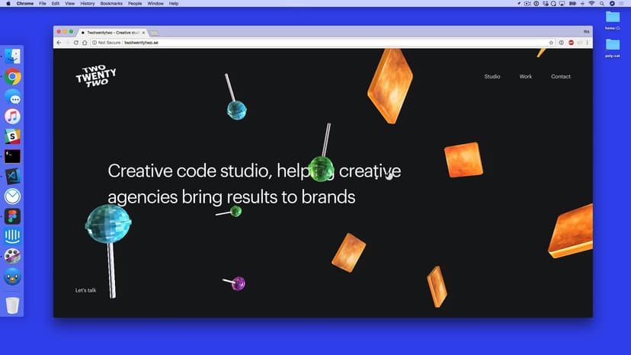Open Spotlight search in menu bar
631x355 pixels.
tap(601, 4)
